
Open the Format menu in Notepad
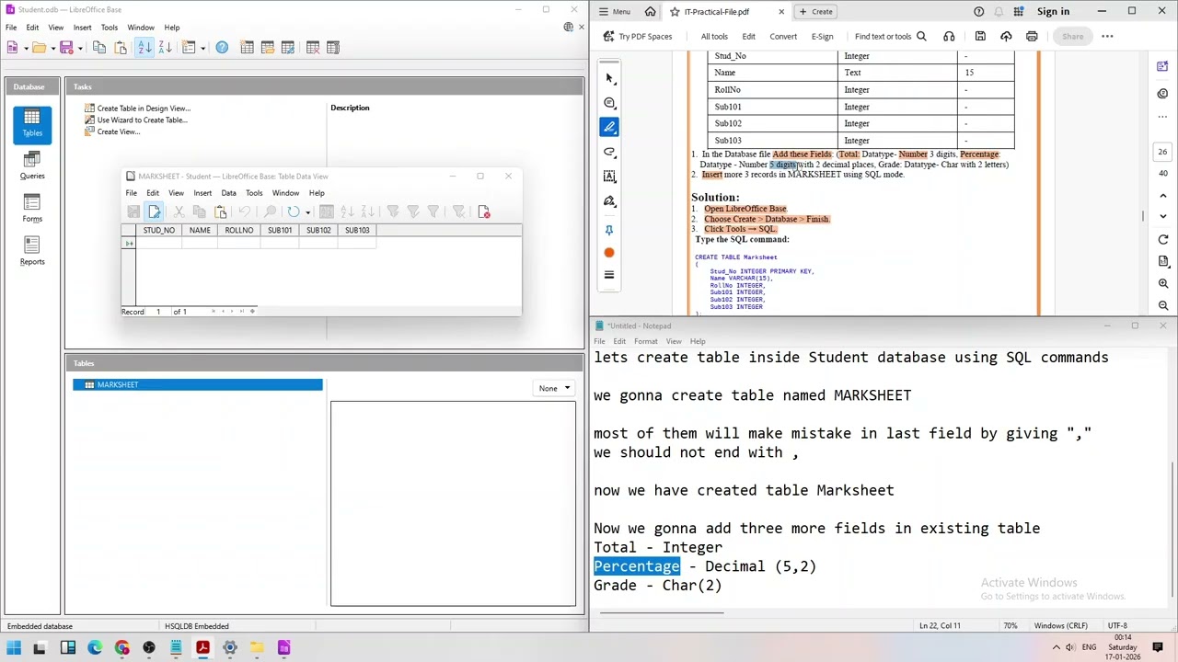click(x=645, y=341)
